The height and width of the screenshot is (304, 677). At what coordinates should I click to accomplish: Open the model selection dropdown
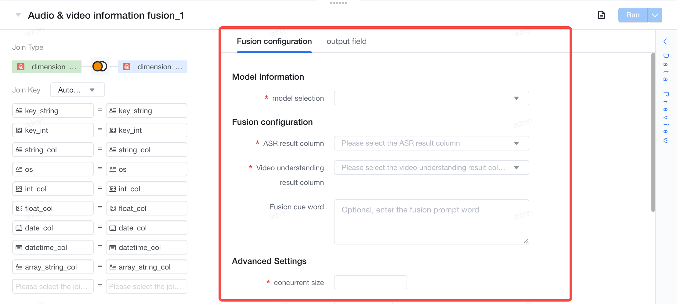(431, 98)
